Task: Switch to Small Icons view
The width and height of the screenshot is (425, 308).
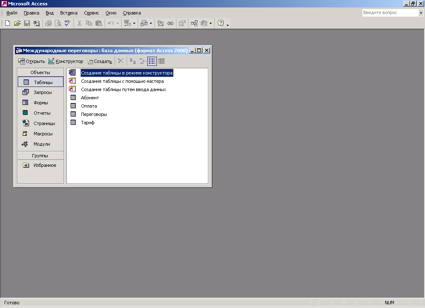Action: (x=143, y=61)
